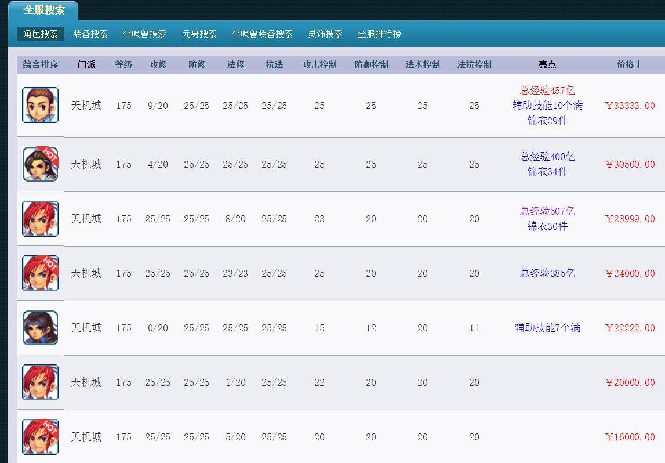Click 攻击控制 value 15
Viewport: 665px width, 463px height.
(319, 328)
